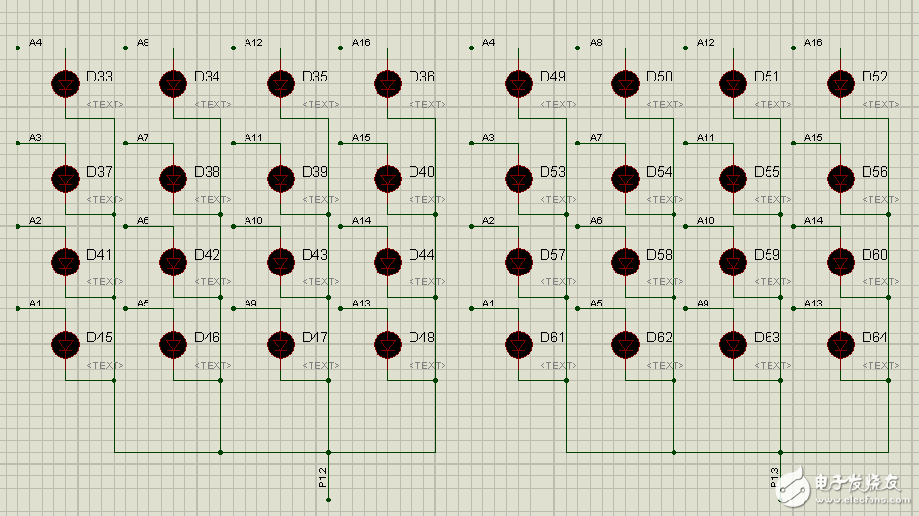Click the D36 LED component
The height and width of the screenshot is (516, 919).
tap(388, 83)
